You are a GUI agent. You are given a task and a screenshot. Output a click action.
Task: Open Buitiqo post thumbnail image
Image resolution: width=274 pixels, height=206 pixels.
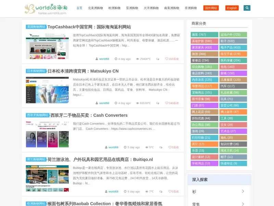coord(47,179)
